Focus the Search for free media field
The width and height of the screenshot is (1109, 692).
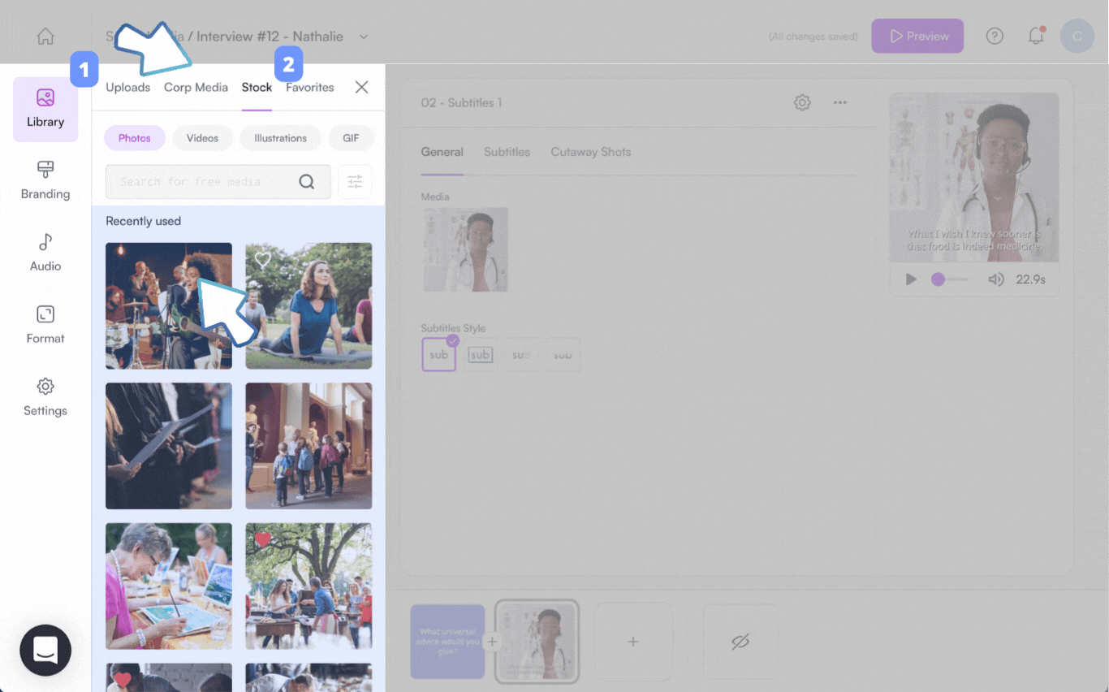218,182
